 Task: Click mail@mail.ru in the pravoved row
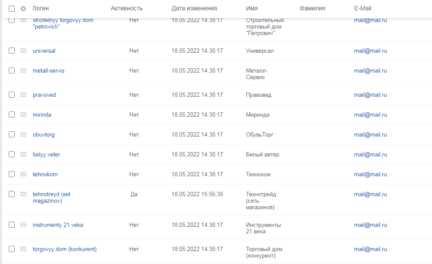[x=371, y=95]
